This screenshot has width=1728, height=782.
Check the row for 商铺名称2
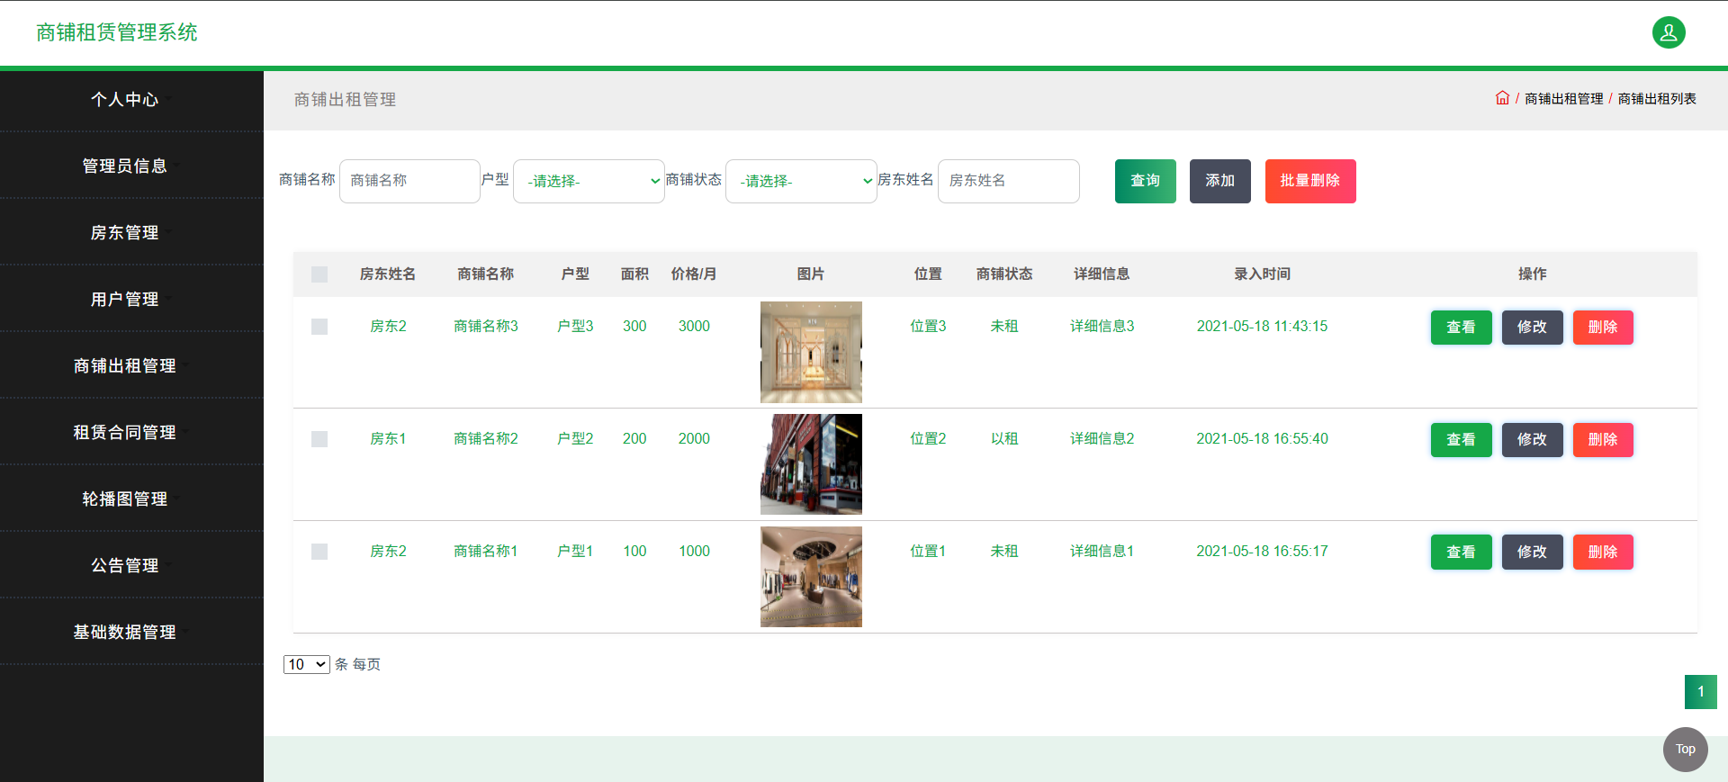pos(319,439)
